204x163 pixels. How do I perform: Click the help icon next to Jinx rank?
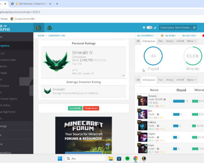point(158,114)
